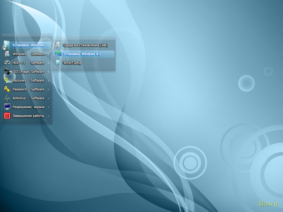Select the Password Software menu entry
The height and width of the screenshot is (212, 283).
point(27,89)
